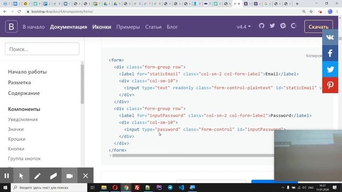The height and width of the screenshot is (192, 342).
Task: Open the Документация nav link
Action: click(68, 27)
